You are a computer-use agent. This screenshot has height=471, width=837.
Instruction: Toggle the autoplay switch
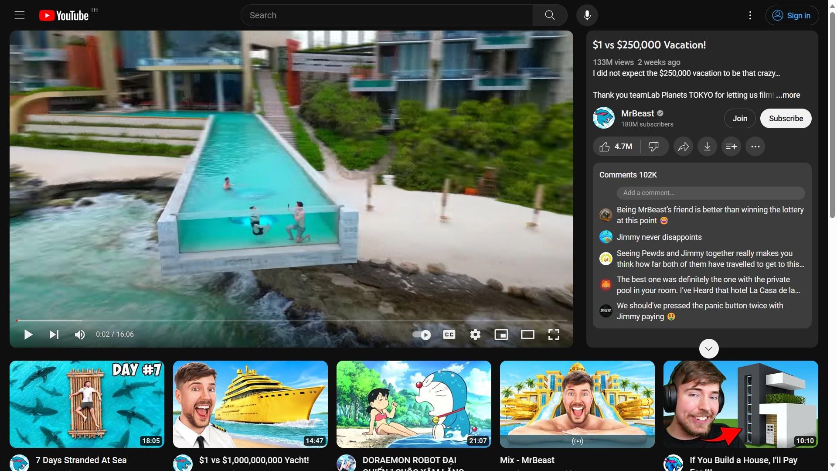pos(421,334)
